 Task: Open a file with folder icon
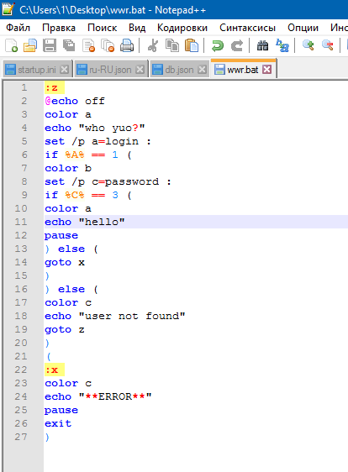pyautogui.click(x=30, y=45)
